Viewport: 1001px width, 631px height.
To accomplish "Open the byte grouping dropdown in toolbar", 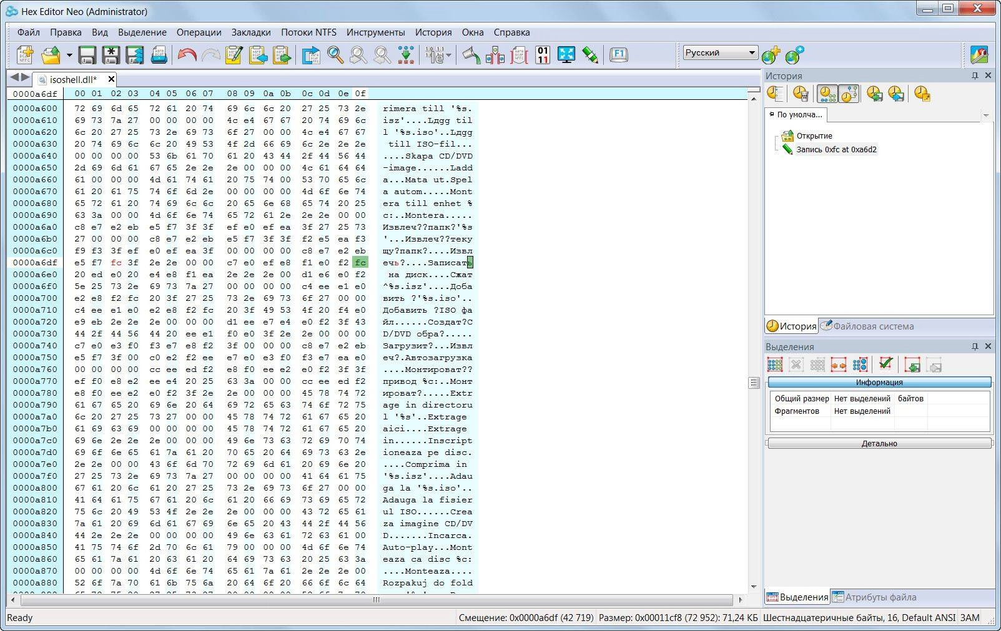I will 449,55.
